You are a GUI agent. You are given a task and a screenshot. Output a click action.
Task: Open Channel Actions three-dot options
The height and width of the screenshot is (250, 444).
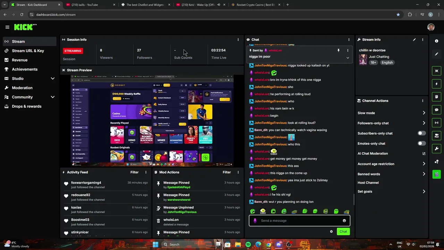(422, 101)
